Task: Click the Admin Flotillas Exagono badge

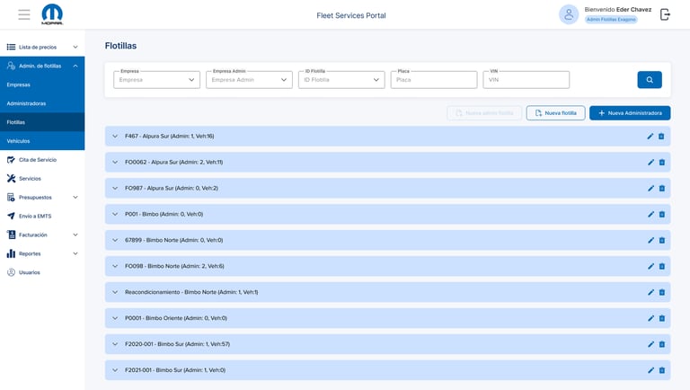Action: tap(611, 20)
